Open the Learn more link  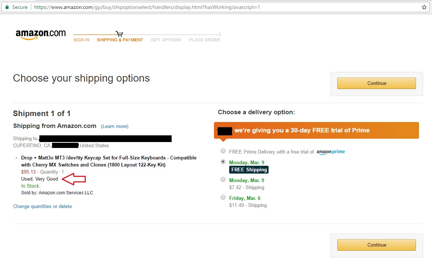115,126
